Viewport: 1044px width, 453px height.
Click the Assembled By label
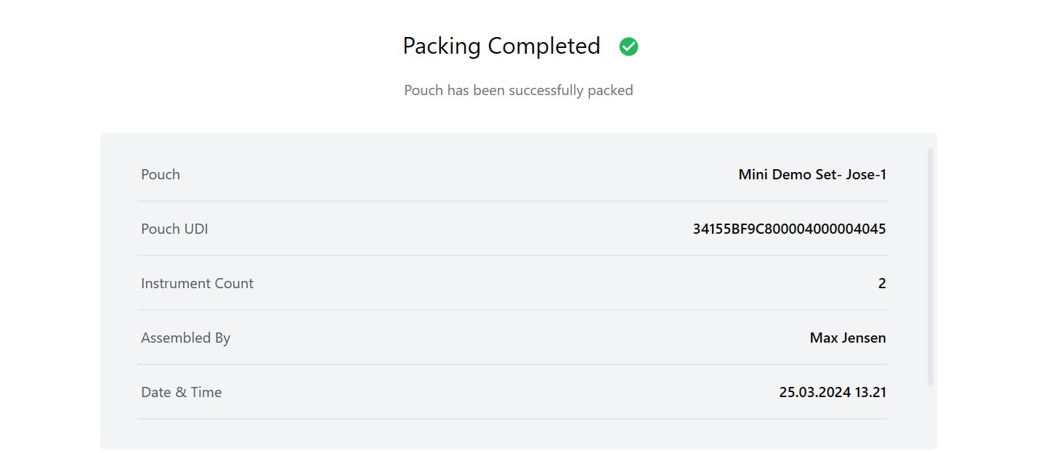coord(185,338)
